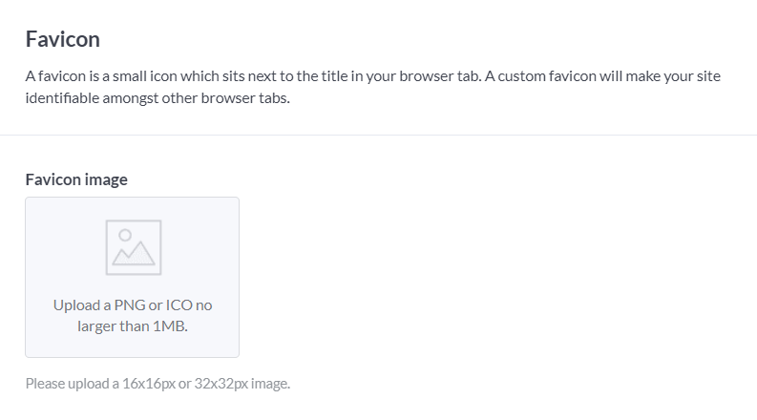
Task: Click the 'Favicon image' field label
Action: coord(76,179)
